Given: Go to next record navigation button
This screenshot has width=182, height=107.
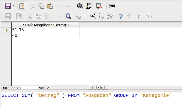Looking at the screenshot, I should pyautogui.click(x=98, y=88).
